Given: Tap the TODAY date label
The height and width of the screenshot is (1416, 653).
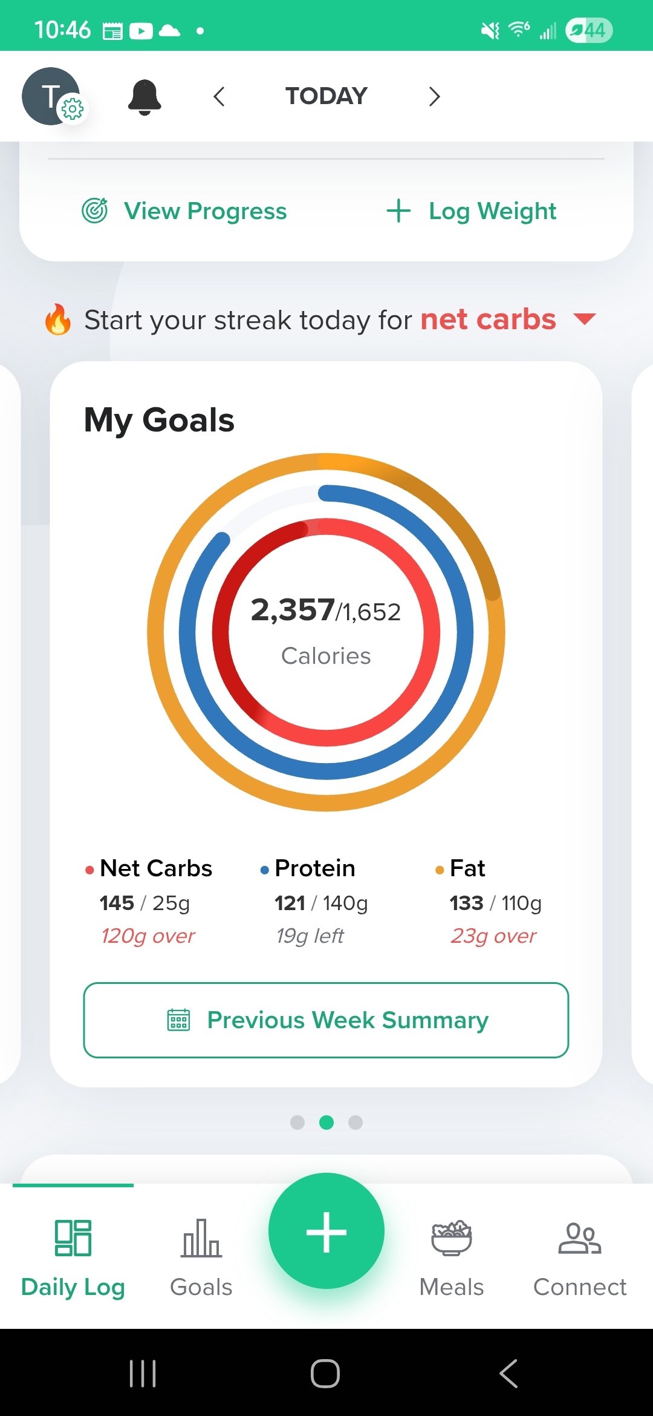Looking at the screenshot, I should click(326, 96).
